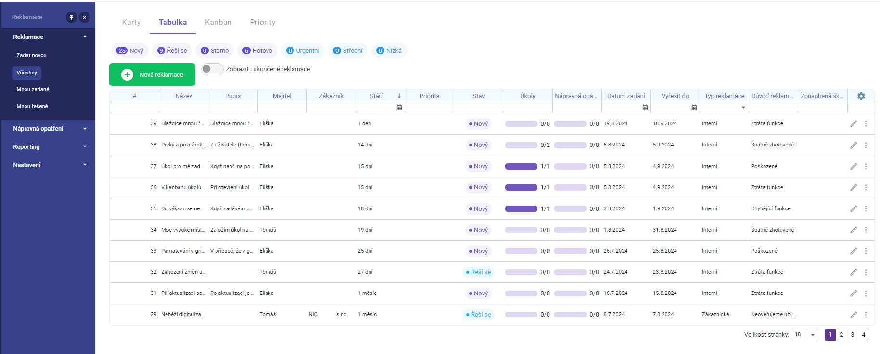
Task: Expand the Nastavení menu section
Action: pos(85,165)
